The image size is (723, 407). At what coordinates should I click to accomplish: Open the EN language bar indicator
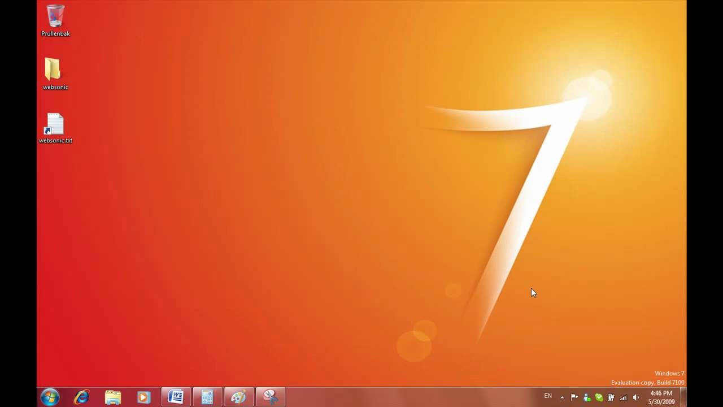[x=548, y=396]
